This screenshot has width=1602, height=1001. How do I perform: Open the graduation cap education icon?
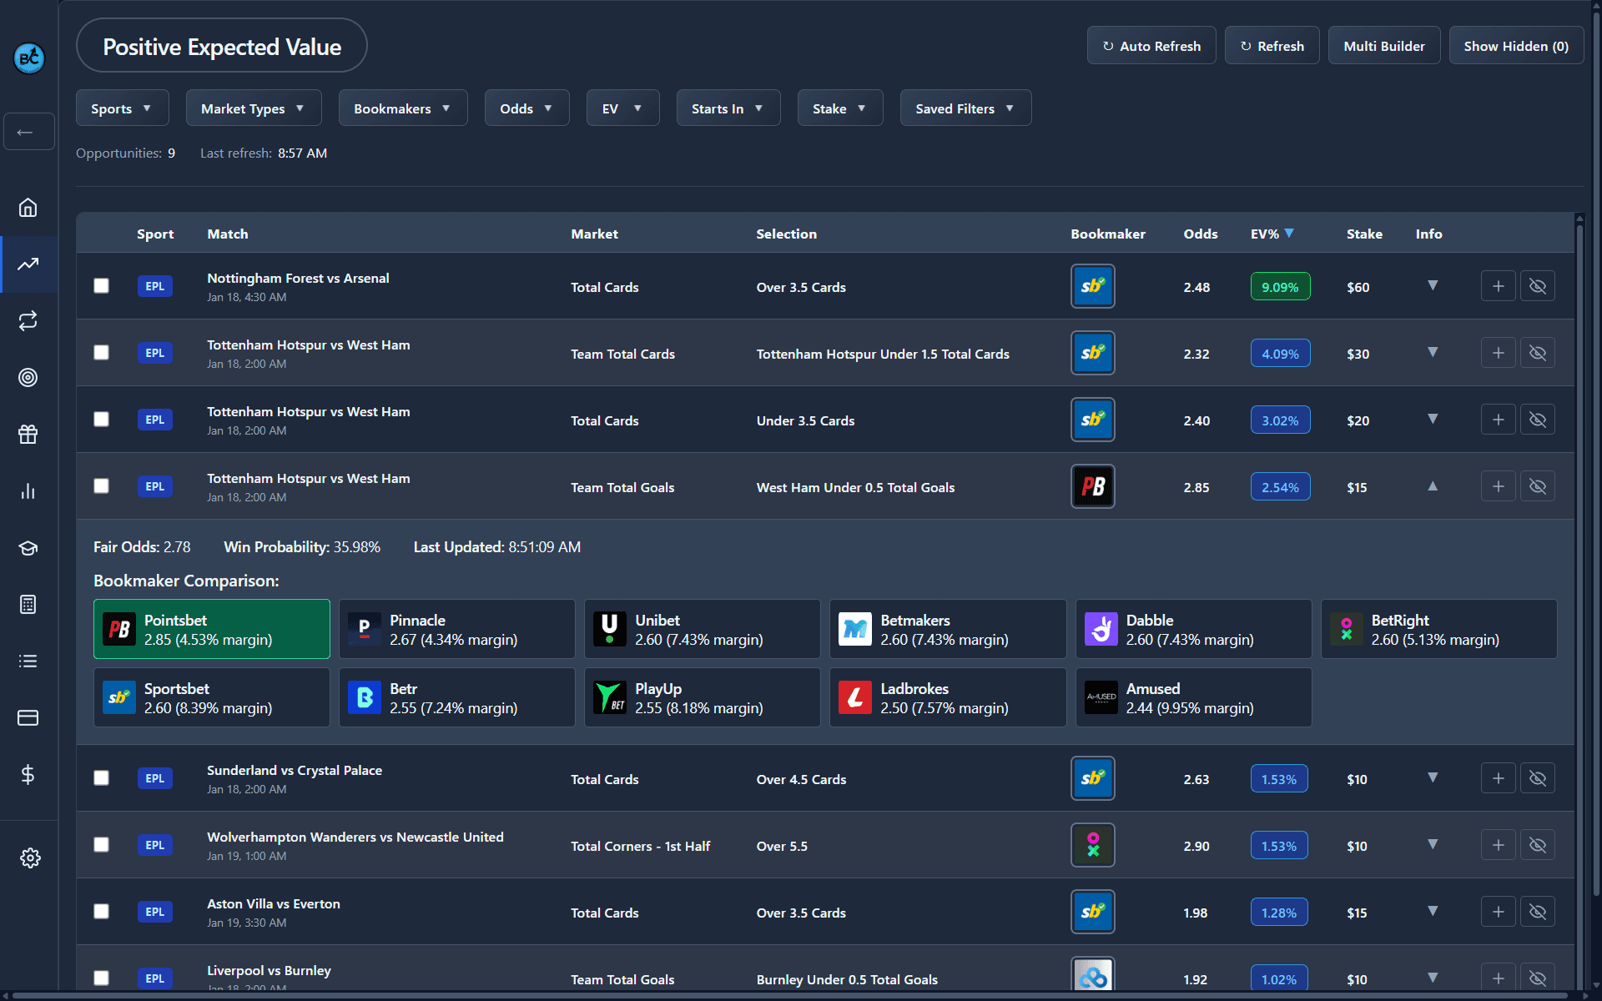pyautogui.click(x=28, y=548)
